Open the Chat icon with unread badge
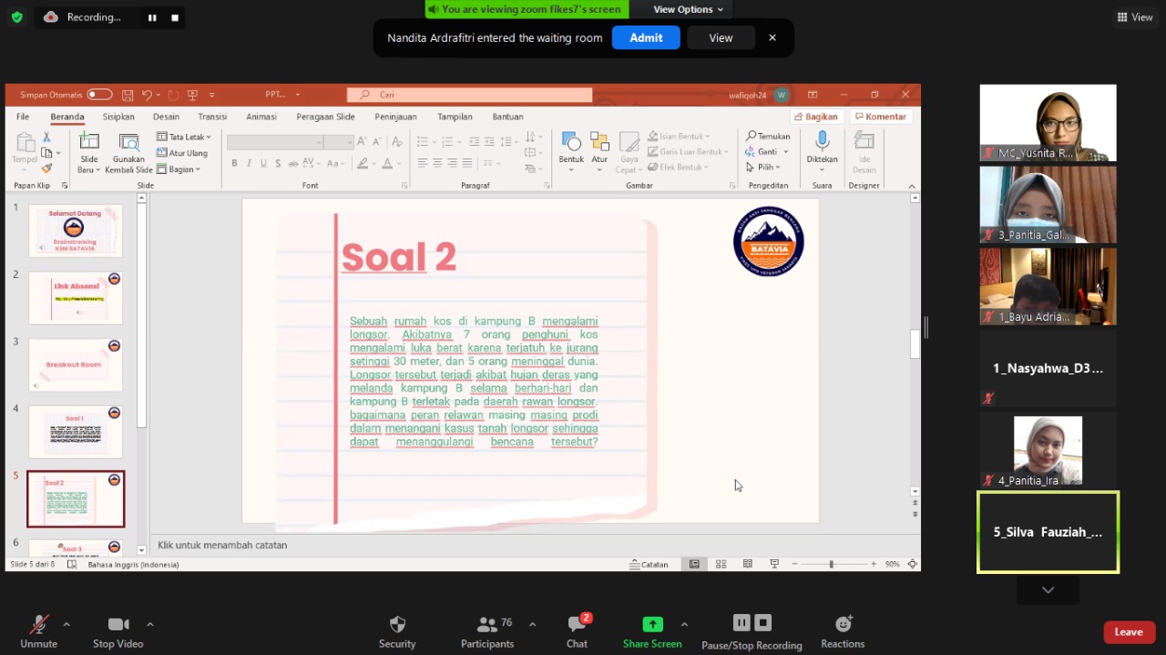 pyautogui.click(x=577, y=625)
